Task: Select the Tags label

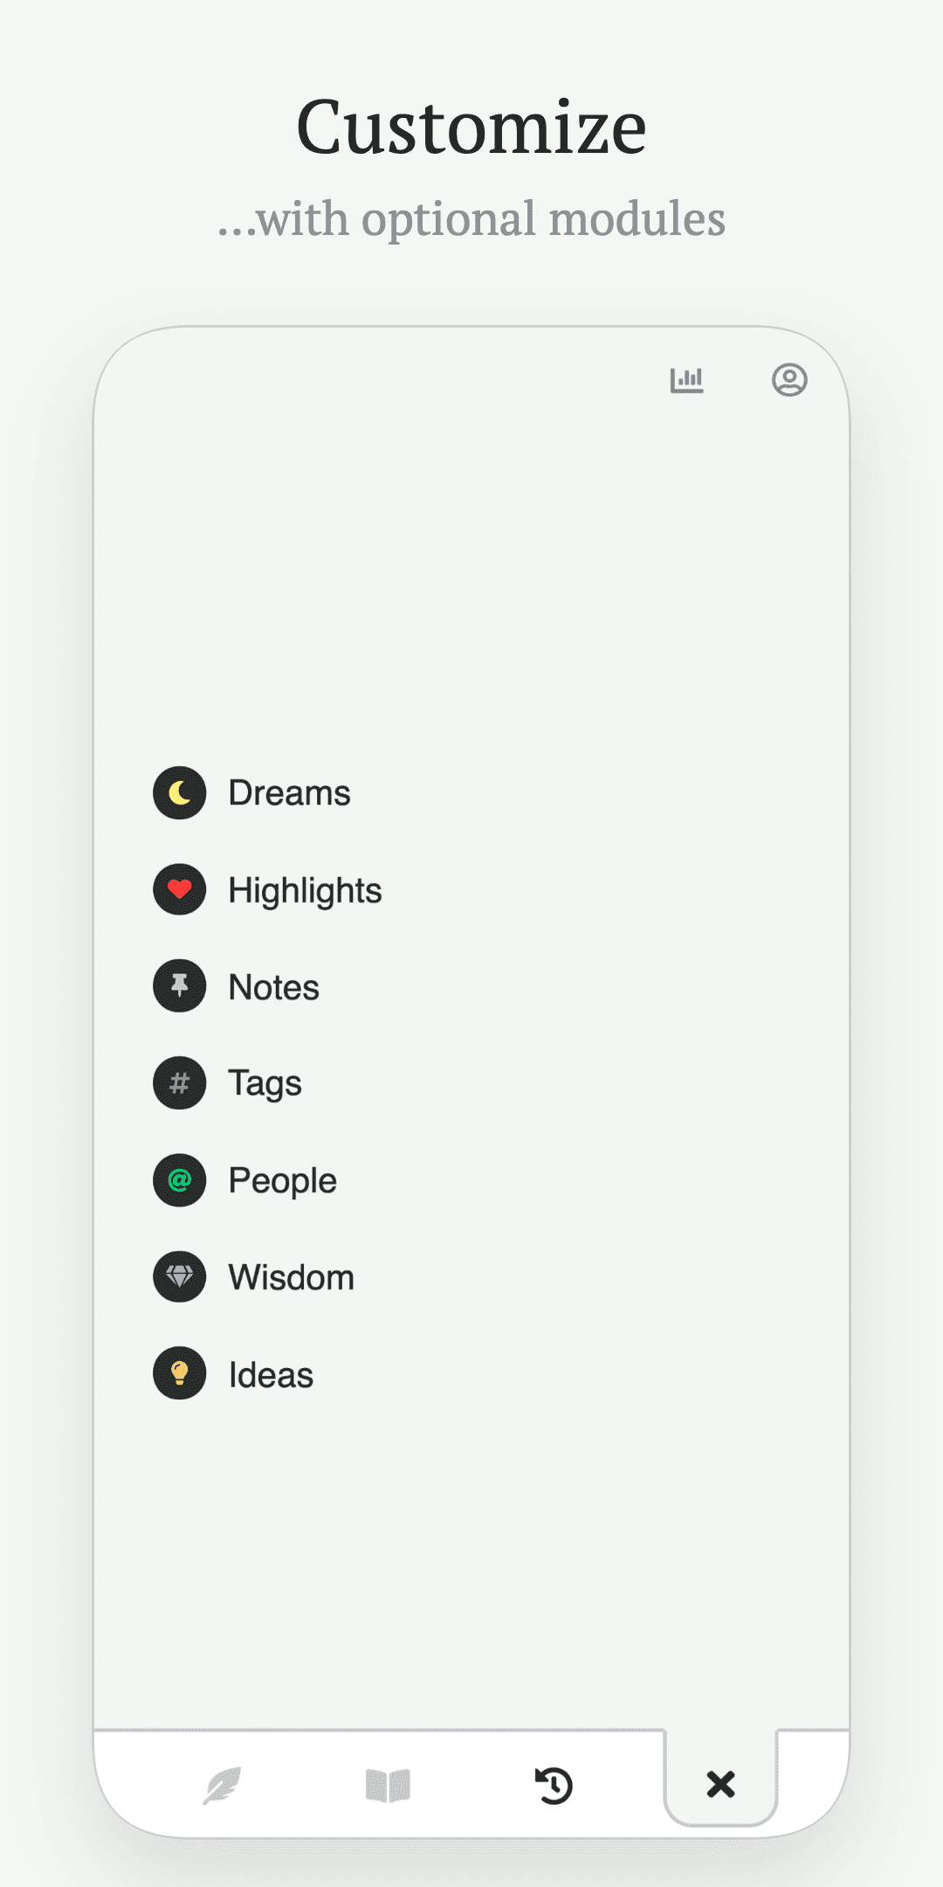Action: click(x=265, y=1083)
